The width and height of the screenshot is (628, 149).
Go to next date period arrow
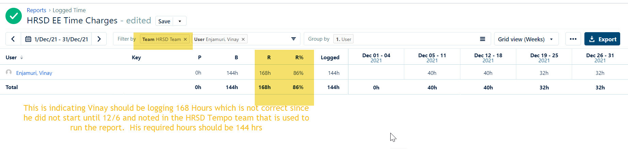(99, 39)
